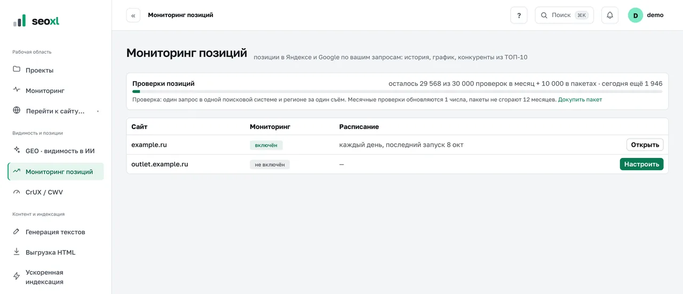
Task: Click the gauge icon for CrUX / CWV
Action: point(17,192)
